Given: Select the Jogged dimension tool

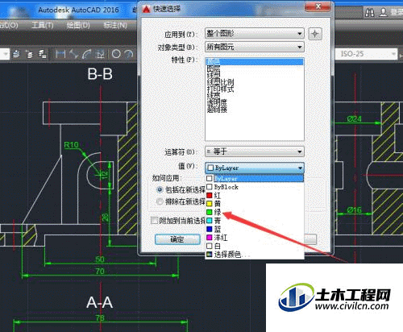Looking at the screenshot, I should tap(129, 54).
